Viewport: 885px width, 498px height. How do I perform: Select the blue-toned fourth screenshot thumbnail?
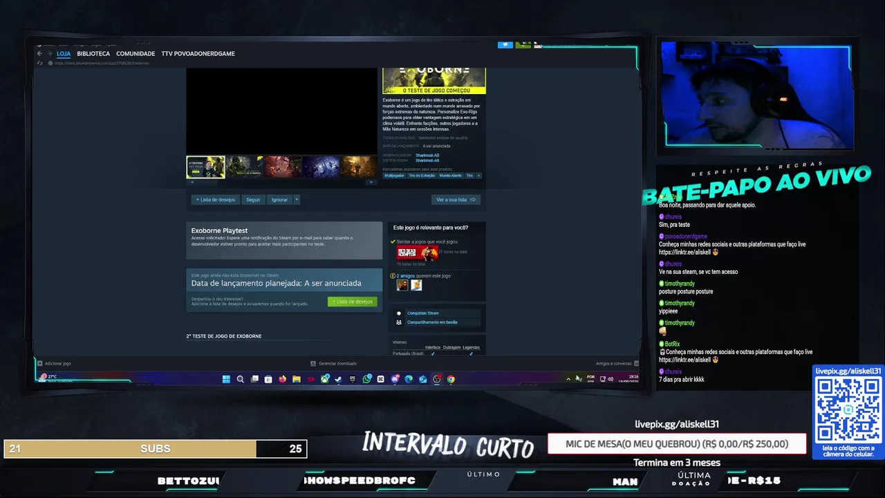[321, 167]
